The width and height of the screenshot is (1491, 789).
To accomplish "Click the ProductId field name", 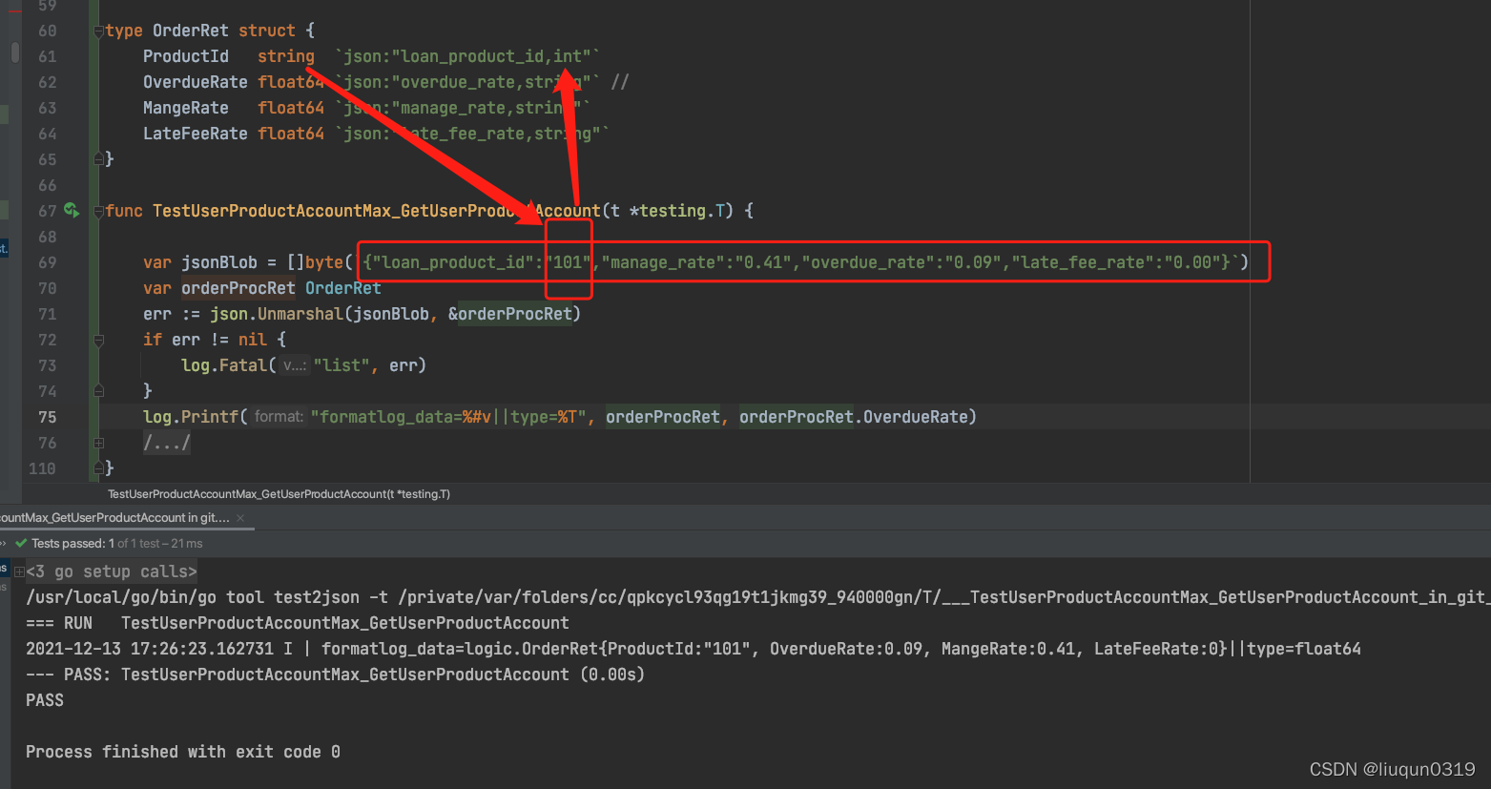I will [186, 56].
